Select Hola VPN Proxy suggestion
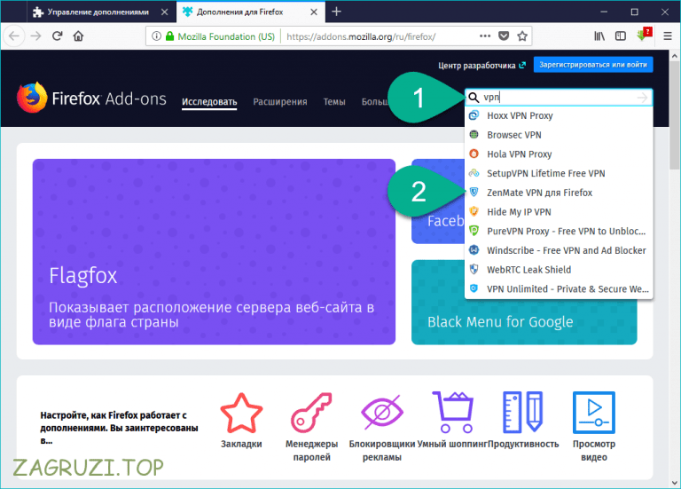This screenshot has height=489, width=681. click(559, 154)
